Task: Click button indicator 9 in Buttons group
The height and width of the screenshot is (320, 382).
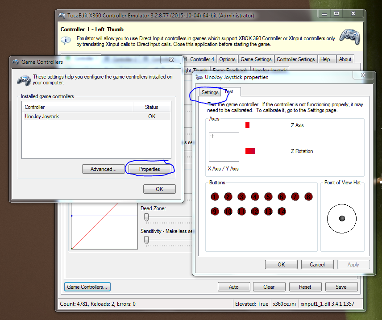Action: (x=215, y=211)
